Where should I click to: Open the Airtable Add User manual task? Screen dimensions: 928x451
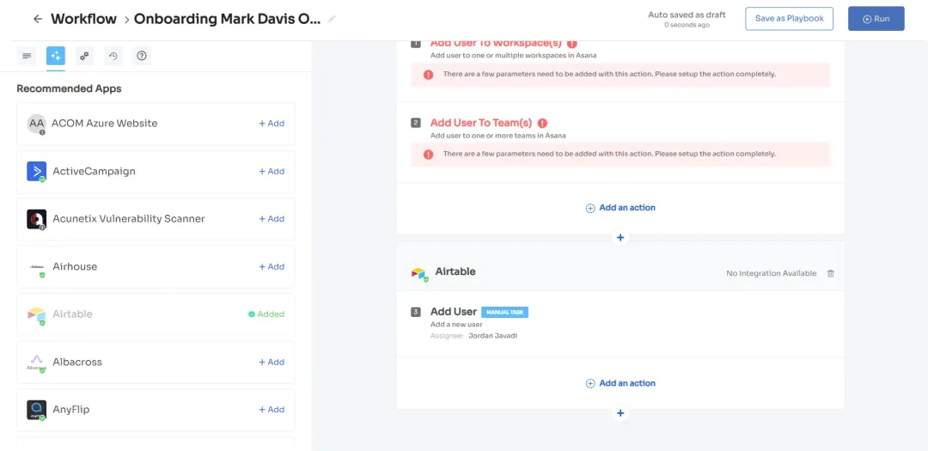click(454, 312)
